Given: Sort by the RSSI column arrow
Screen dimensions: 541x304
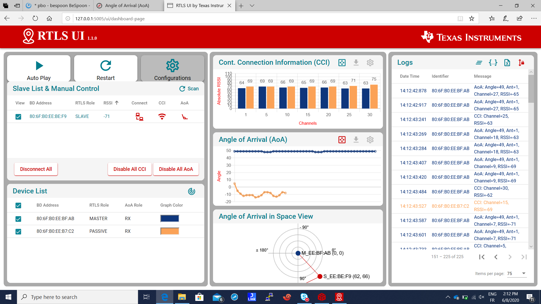Looking at the screenshot, I should click(x=117, y=103).
